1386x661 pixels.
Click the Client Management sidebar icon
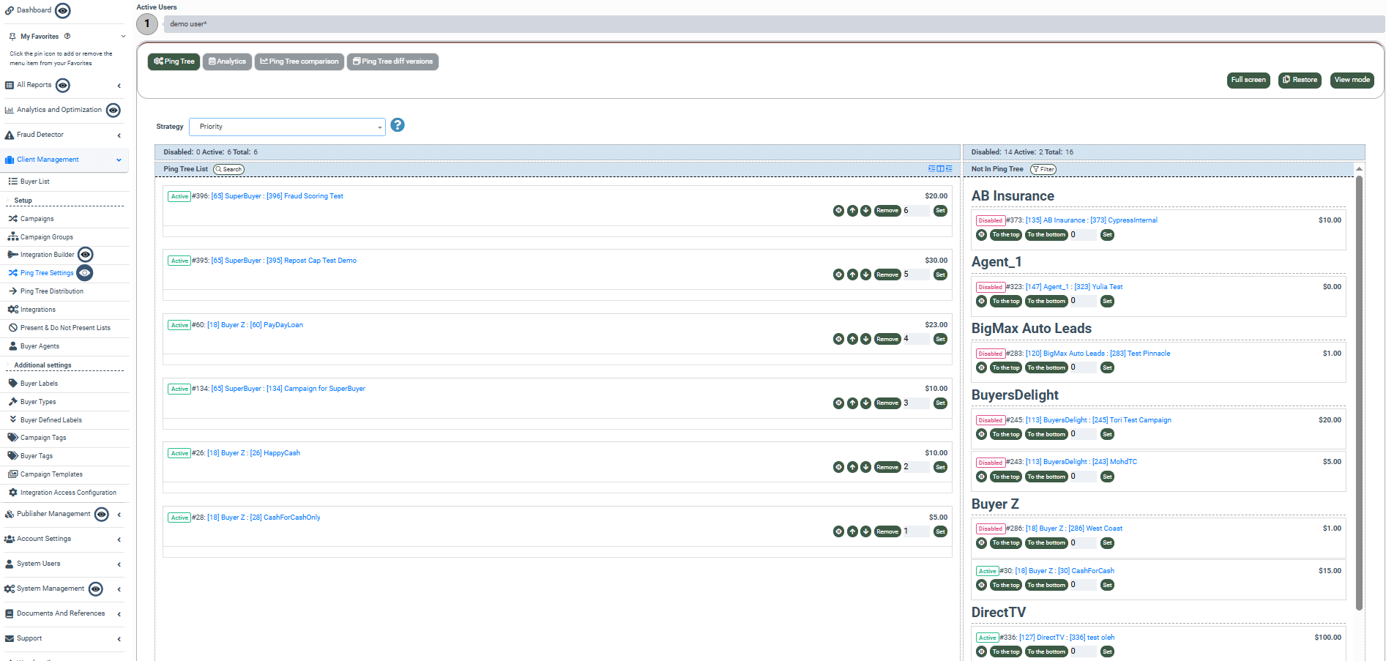pos(10,160)
